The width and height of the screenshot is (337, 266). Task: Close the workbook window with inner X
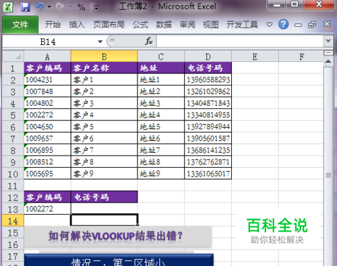pos(327,24)
